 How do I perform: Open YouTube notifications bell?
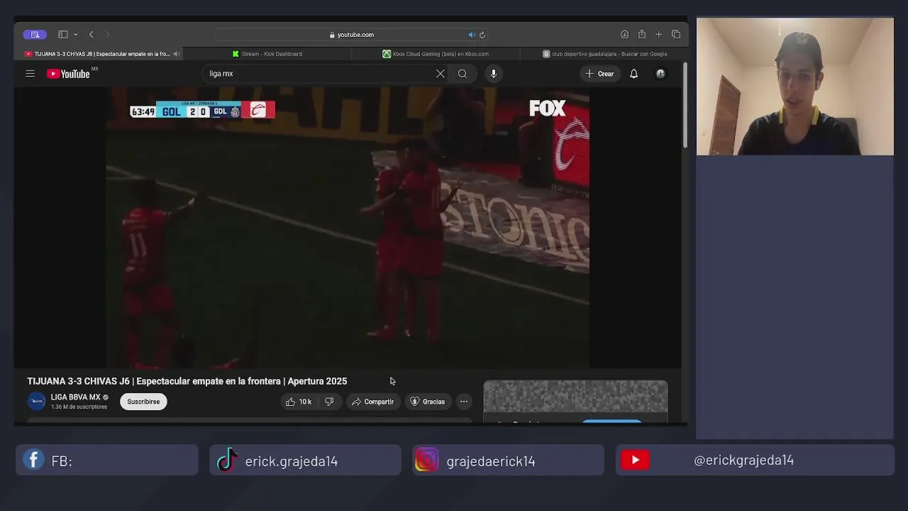[x=634, y=74]
